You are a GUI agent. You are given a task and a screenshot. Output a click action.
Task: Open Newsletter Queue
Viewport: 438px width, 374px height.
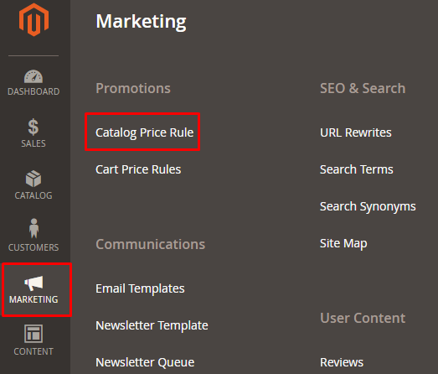[x=145, y=362]
